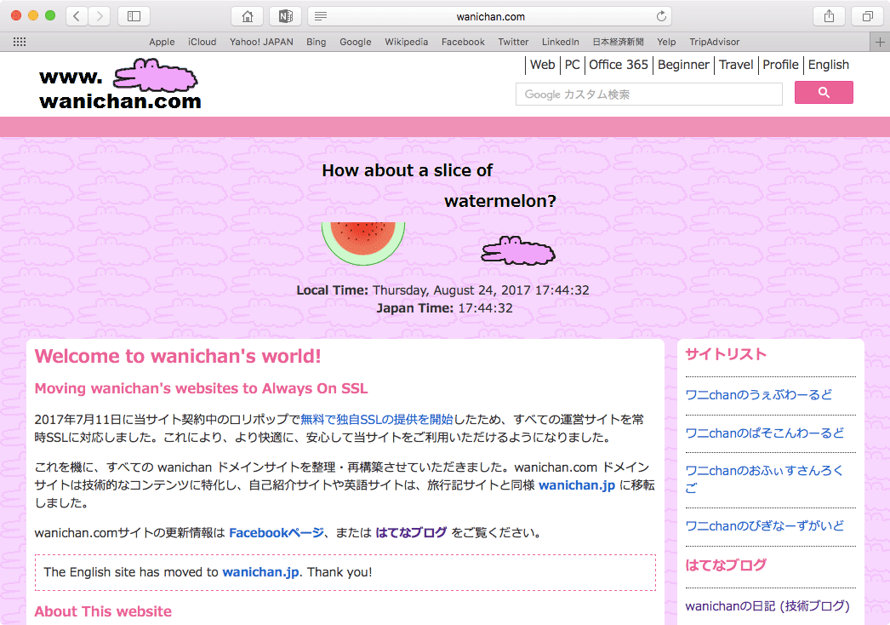
Task: Click the wanichan.com crocodile logo
Action: point(120,84)
